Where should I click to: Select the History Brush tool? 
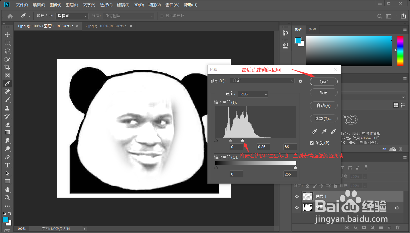coord(7,116)
